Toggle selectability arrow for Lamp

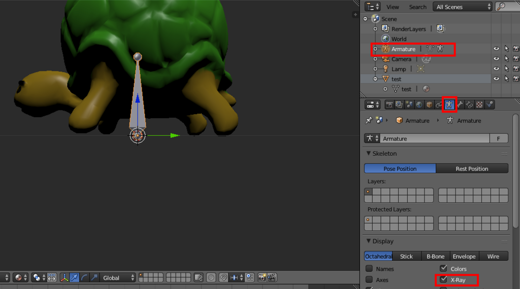click(506, 68)
